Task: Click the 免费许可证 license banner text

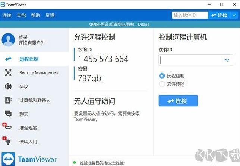Action: tap(119, 25)
